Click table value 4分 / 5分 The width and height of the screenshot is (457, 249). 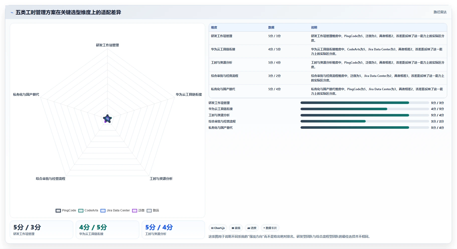pos(274,49)
